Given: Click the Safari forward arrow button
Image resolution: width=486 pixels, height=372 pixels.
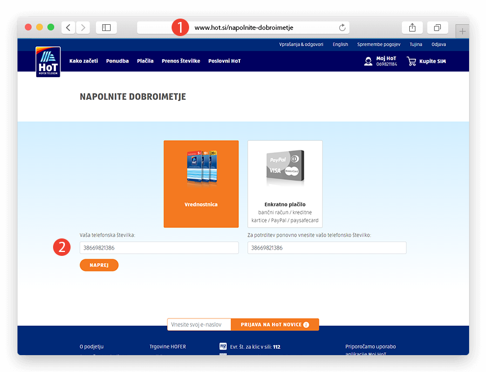Looking at the screenshot, I should [x=83, y=28].
